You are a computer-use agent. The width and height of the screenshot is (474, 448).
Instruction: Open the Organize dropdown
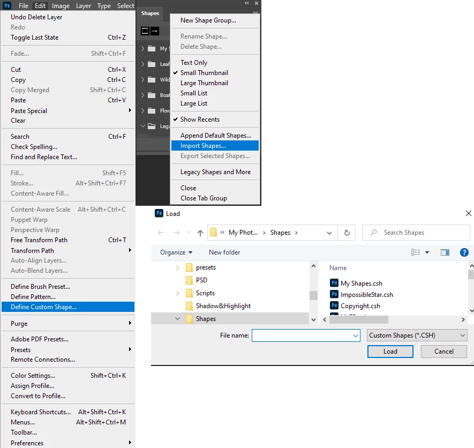click(x=176, y=252)
